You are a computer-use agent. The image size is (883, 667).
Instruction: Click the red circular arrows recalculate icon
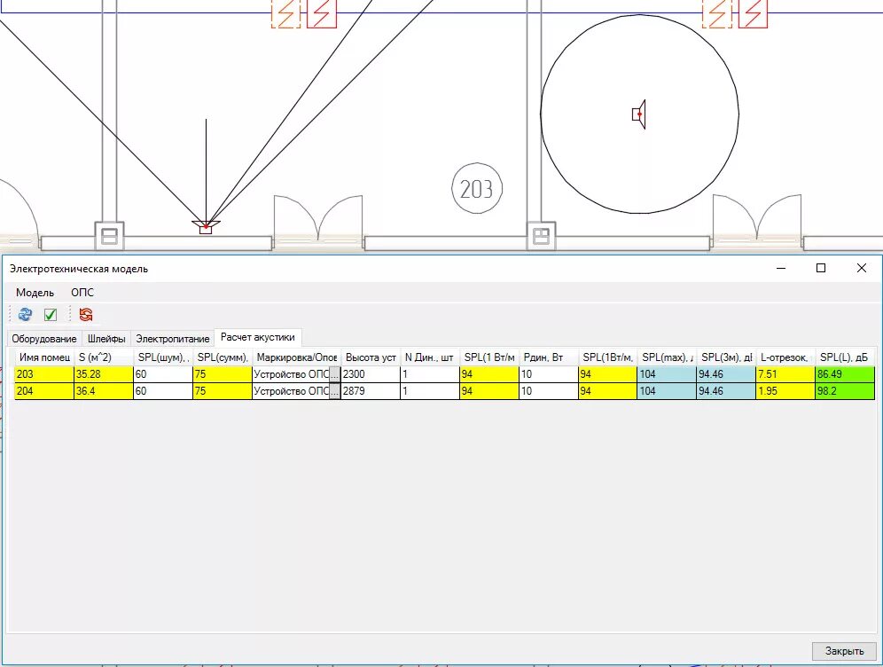[x=86, y=314]
